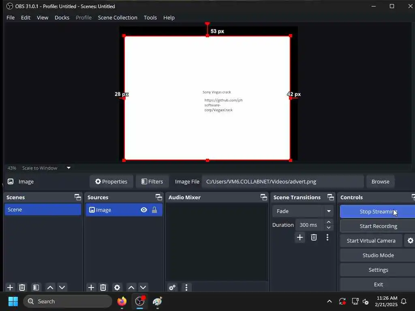Screen dimensions: 415x311
Task: Delete scene transition with trash icon
Action: pyautogui.click(x=314, y=237)
